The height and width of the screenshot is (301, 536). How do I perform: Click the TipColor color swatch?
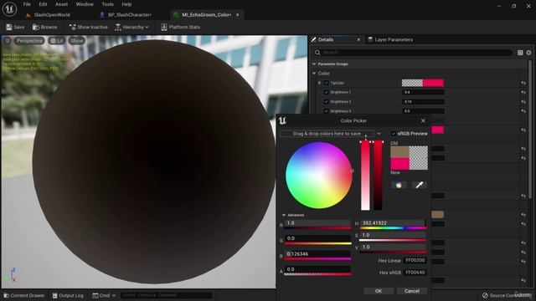(x=423, y=83)
